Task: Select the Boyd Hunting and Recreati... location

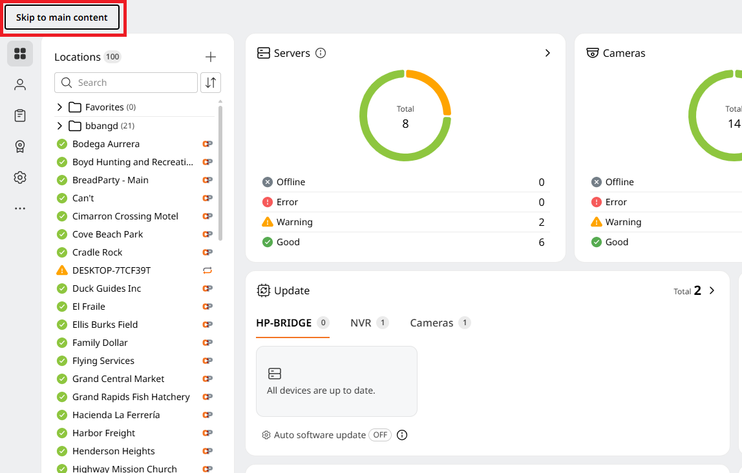Action: (132, 162)
